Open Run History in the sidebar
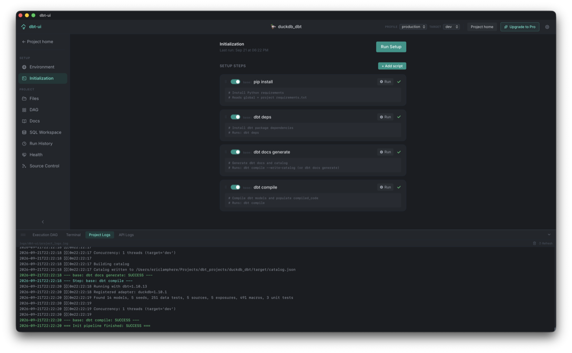The image size is (572, 353). pos(42,144)
